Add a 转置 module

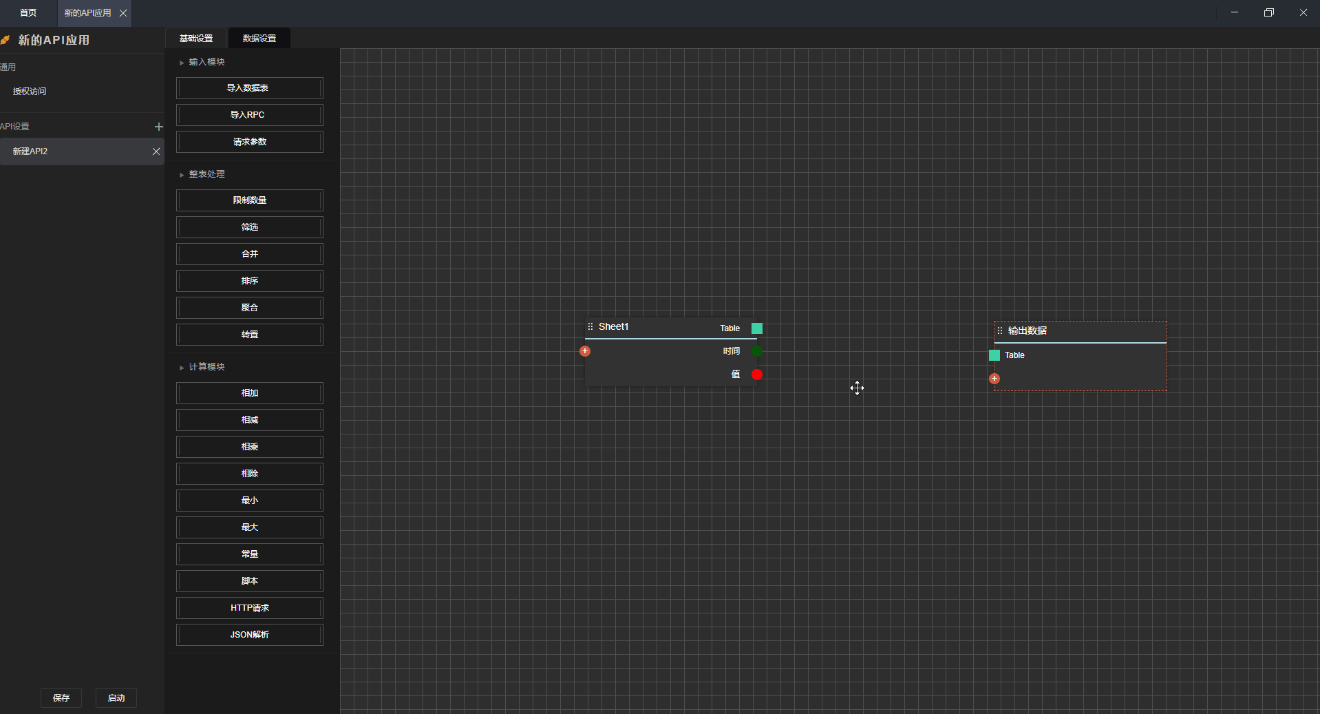[x=250, y=335]
